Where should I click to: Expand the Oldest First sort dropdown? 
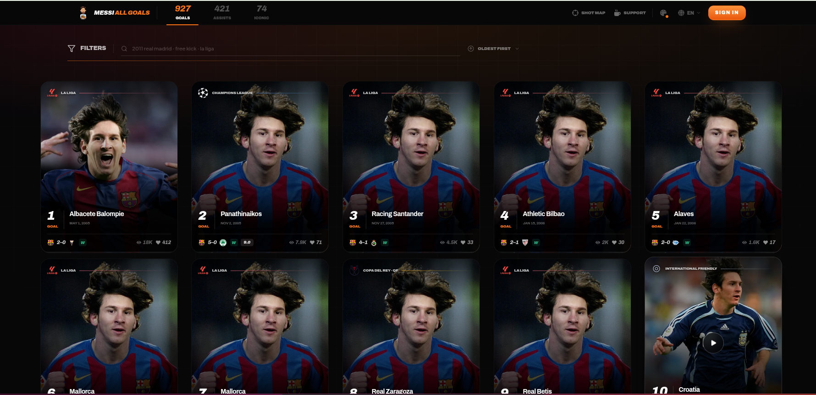[x=493, y=49]
